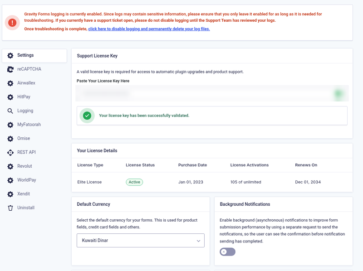The width and height of the screenshot is (363, 271).
Task: Click the "Dec 01, 2034" renewal date
Action: pos(308,182)
